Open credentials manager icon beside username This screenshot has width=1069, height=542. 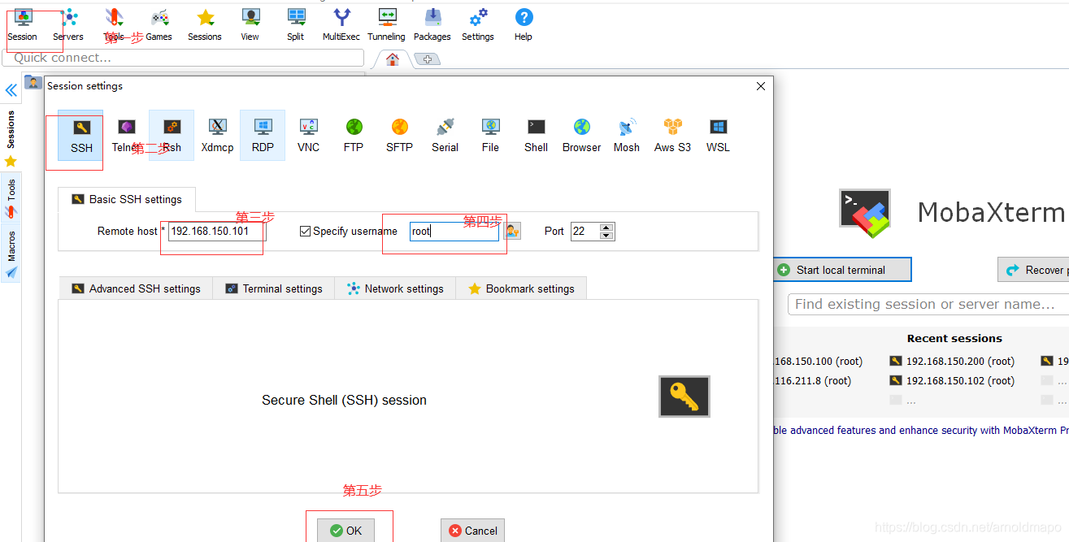(x=512, y=232)
